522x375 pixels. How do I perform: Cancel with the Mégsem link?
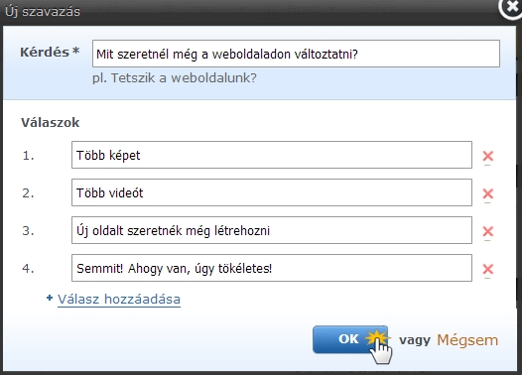tap(467, 340)
